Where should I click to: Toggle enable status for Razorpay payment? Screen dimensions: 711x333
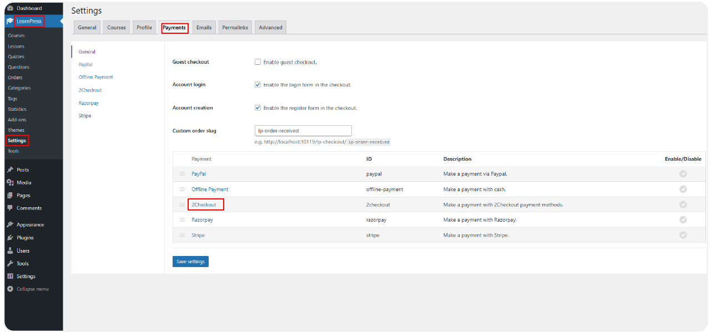[x=683, y=220]
